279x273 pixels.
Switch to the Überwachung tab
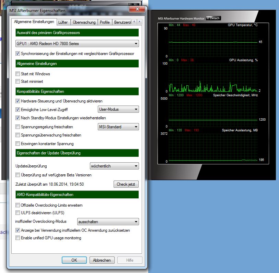[x=84, y=22]
